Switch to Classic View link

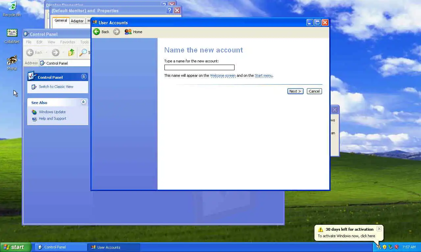pos(56,87)
